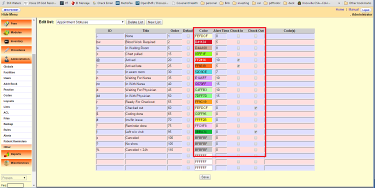Image resolution: width=375 pixels, height=188 pixels.
Task: Collapse the Administration section icon
Action: tap(6, 59)
